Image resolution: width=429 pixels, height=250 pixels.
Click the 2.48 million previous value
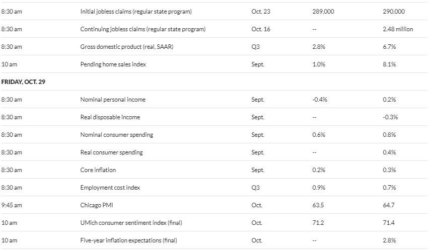point(398,29)
